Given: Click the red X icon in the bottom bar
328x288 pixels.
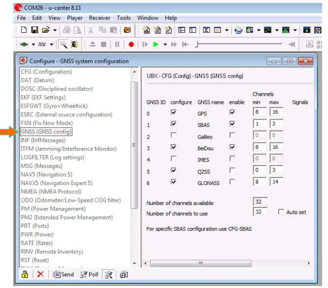Looking at the screenshot, I should pyautogui.click(x=40, y=274).
